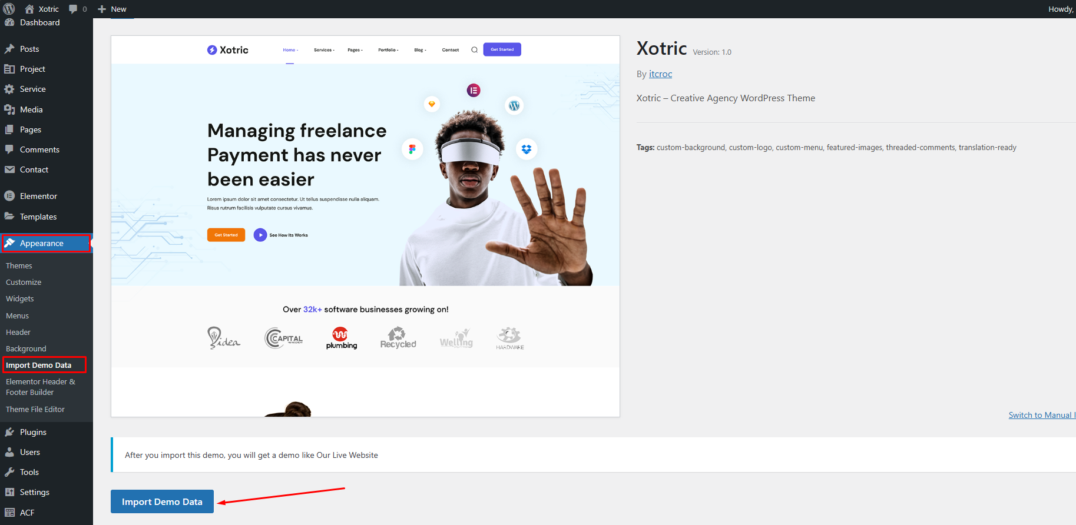
Task: Click the Project menu icon
Action: (x=9, y=69)
